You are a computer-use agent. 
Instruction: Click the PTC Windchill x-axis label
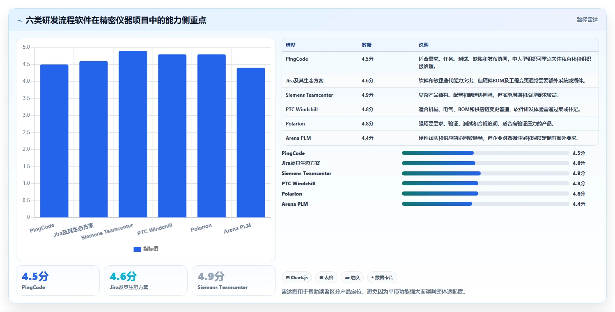tap(155, 230)
